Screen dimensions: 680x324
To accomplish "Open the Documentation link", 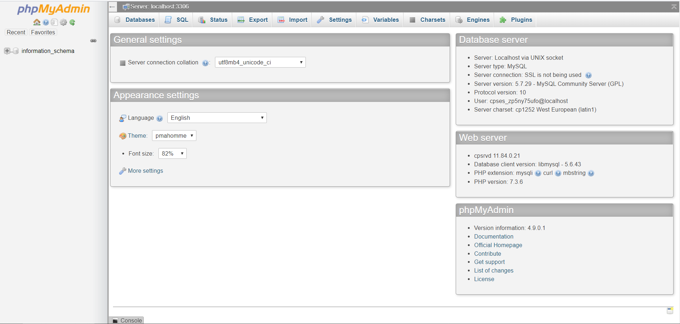I will [494, 237].
